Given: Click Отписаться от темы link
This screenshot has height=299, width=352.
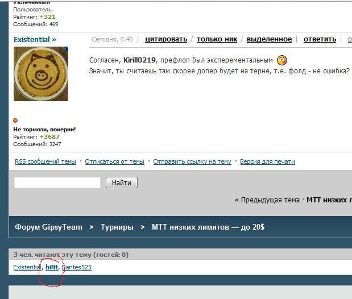Looking at the screenshot, I should (x=114, y=161).
